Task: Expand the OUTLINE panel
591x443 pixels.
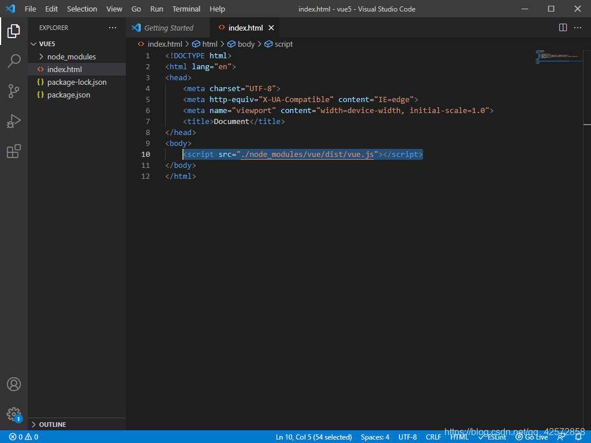Action: pyautogui.click(x=77, y=425)
